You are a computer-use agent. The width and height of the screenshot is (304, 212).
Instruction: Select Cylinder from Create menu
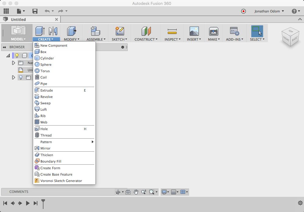[x=64, y=58]
